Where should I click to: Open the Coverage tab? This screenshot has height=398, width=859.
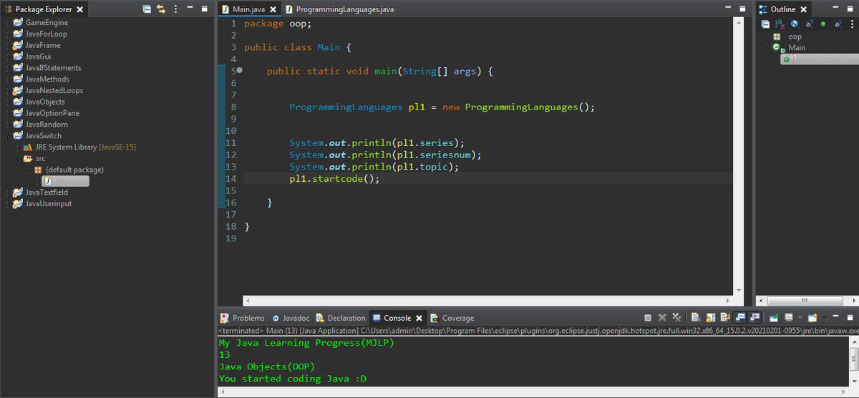tap(452, 318)
